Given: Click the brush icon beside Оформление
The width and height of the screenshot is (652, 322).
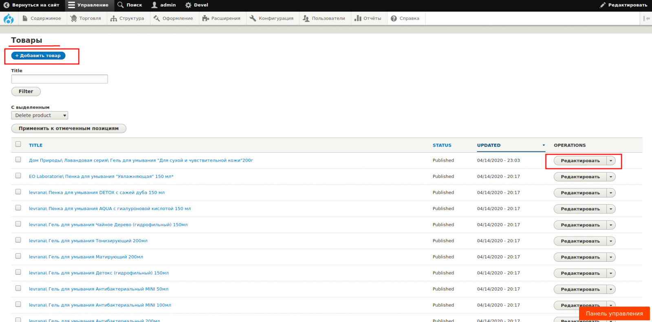Looking at the screenshot, I should tap(157, 18).
